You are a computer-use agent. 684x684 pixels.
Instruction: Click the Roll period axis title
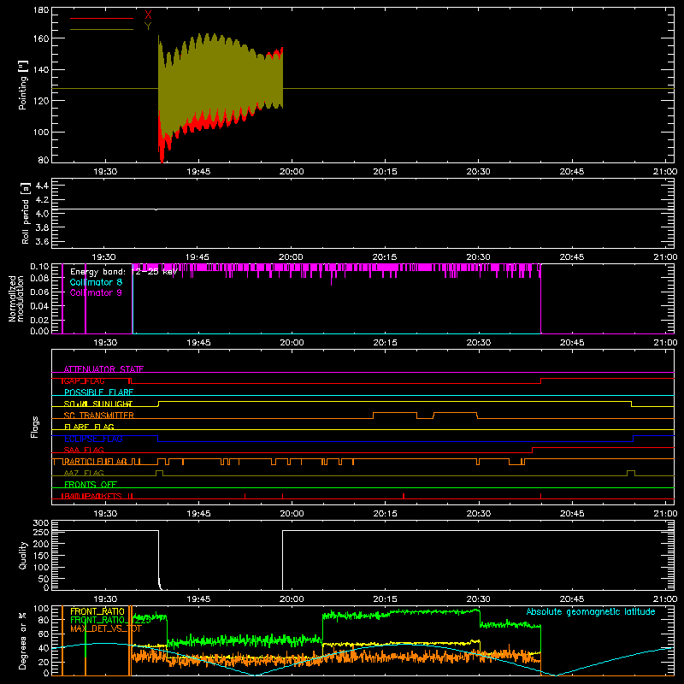click(x=26, y=213)
